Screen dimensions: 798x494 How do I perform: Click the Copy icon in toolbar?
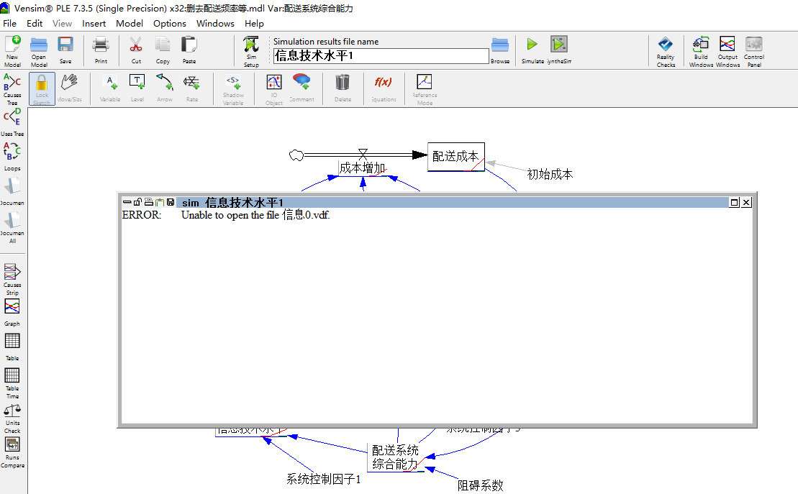coord(163,50)
